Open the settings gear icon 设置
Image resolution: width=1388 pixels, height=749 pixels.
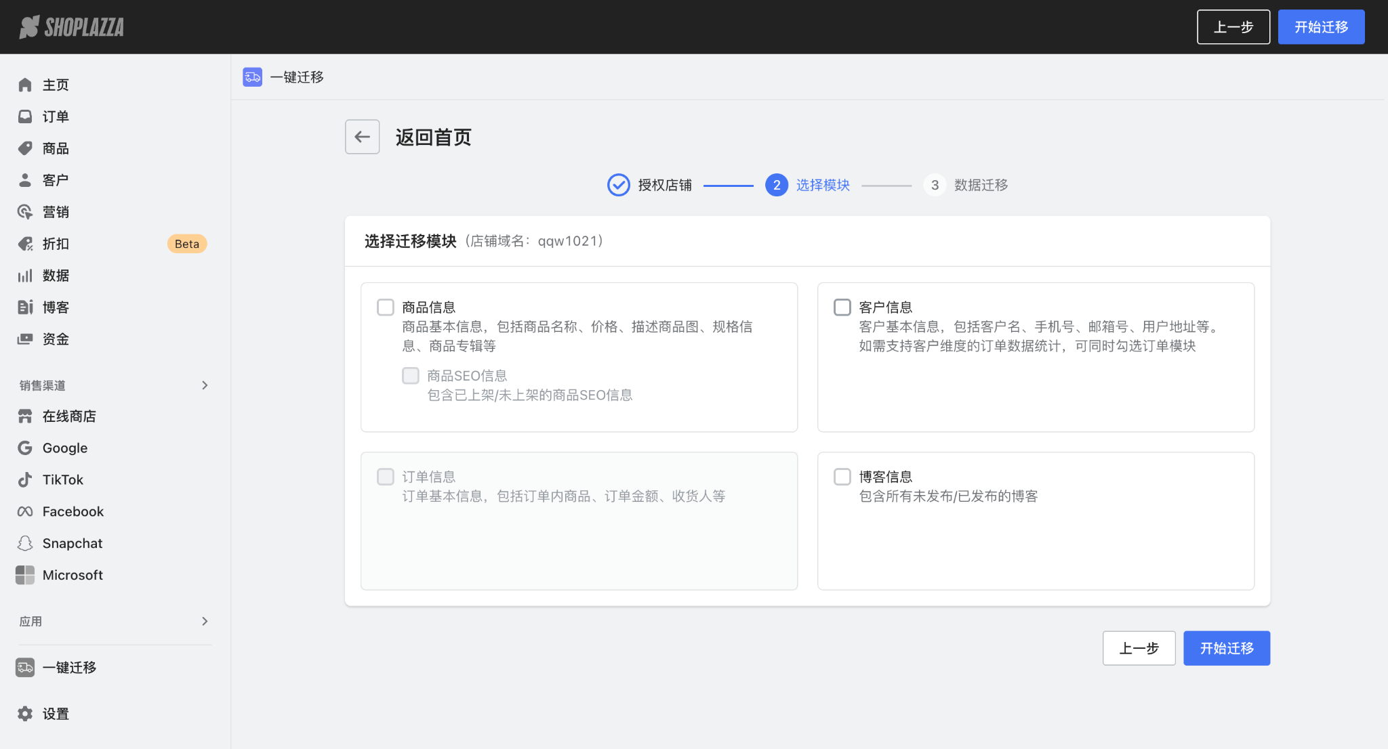point(25,714)
